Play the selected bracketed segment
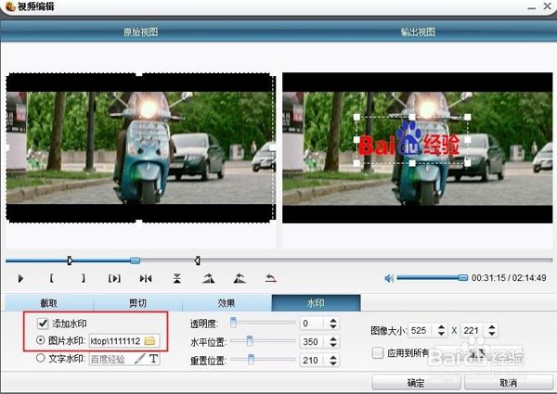The width and height of the screenshot is (557, 394). pyautogui.click(x=114, y=278)
